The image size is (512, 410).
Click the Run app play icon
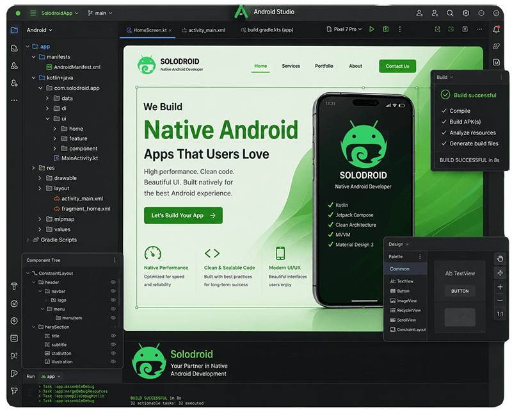point(372,29)
